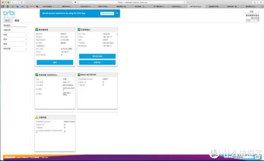
Task: Toggle the green checkbox on router information panel
Action: point(37,29)
